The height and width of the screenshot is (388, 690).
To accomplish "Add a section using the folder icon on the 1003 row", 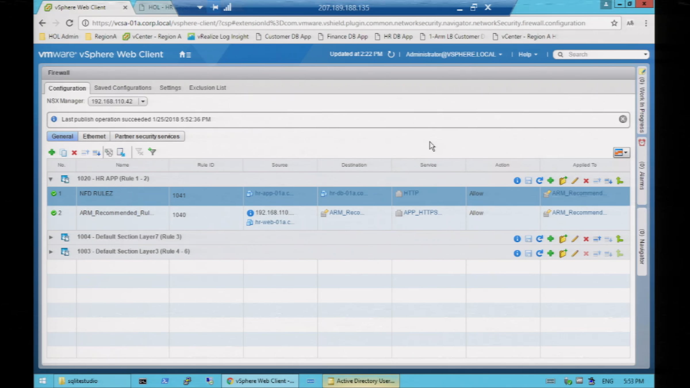I will [563, 253].
